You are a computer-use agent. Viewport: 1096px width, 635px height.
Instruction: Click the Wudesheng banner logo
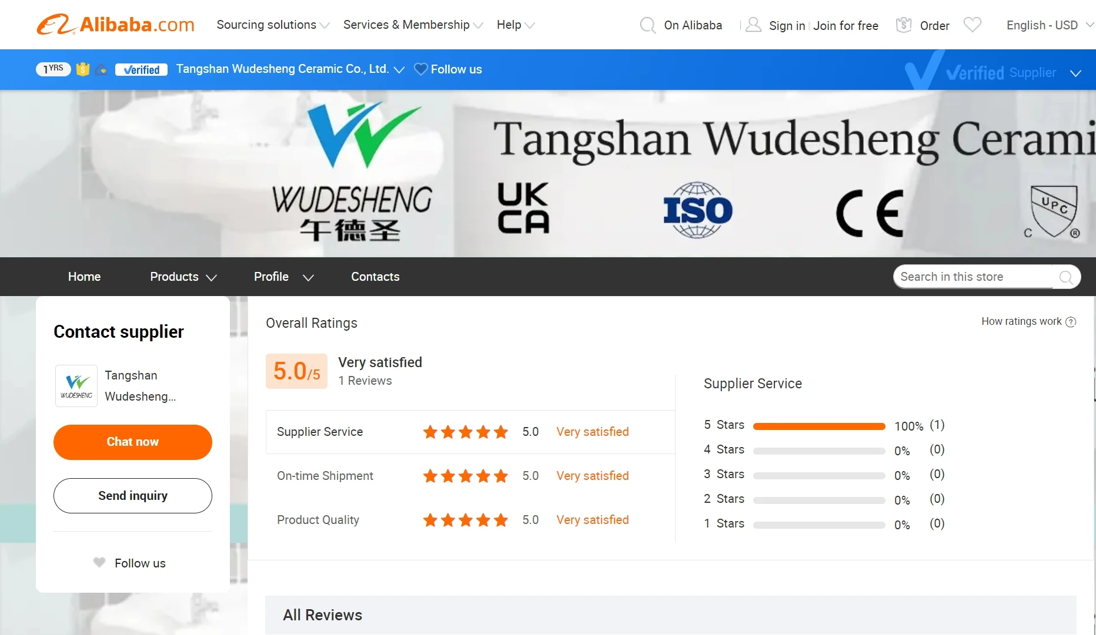pos(352,173)
